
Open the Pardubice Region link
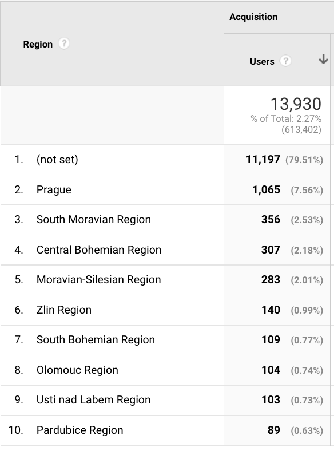coord(80,430)
